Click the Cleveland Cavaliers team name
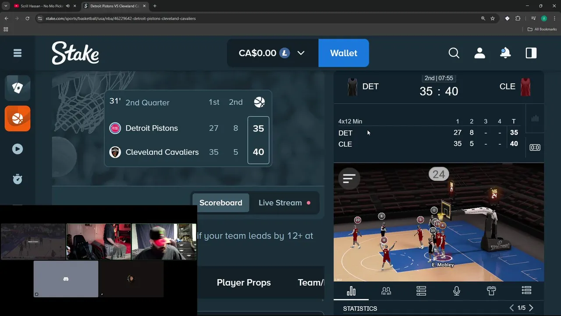 click(x=162, y=152)
